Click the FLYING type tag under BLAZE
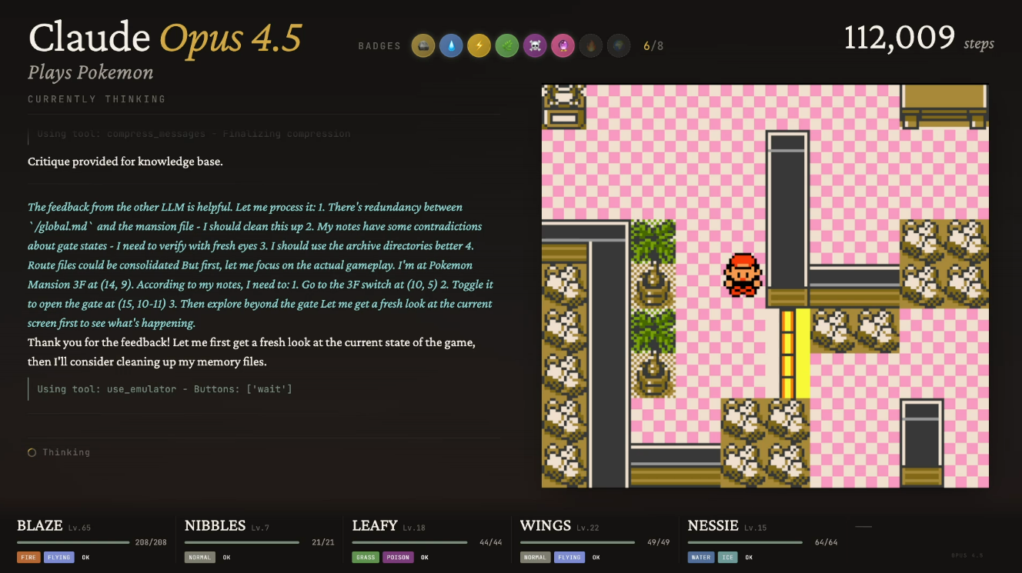 point(59,558)
